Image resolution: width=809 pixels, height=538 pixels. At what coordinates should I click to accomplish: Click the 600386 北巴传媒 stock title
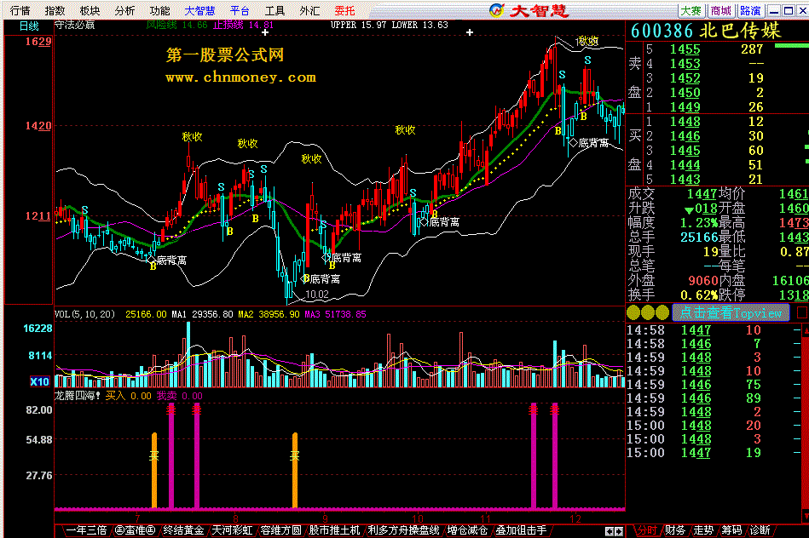point(706,31)
